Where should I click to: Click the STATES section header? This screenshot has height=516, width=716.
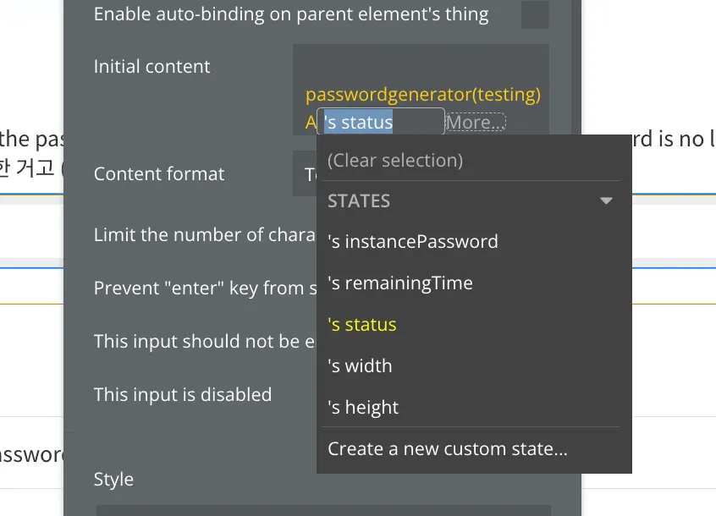(359, 201)
